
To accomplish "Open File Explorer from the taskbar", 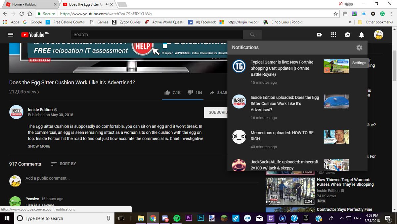I will (141, 218).
